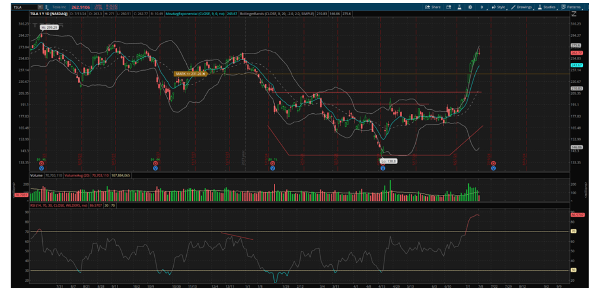The width and height of the screenshot is (605, 298).
Task: Click the Lo: 138.8 price bubble
Action: (x=388, y=161)
